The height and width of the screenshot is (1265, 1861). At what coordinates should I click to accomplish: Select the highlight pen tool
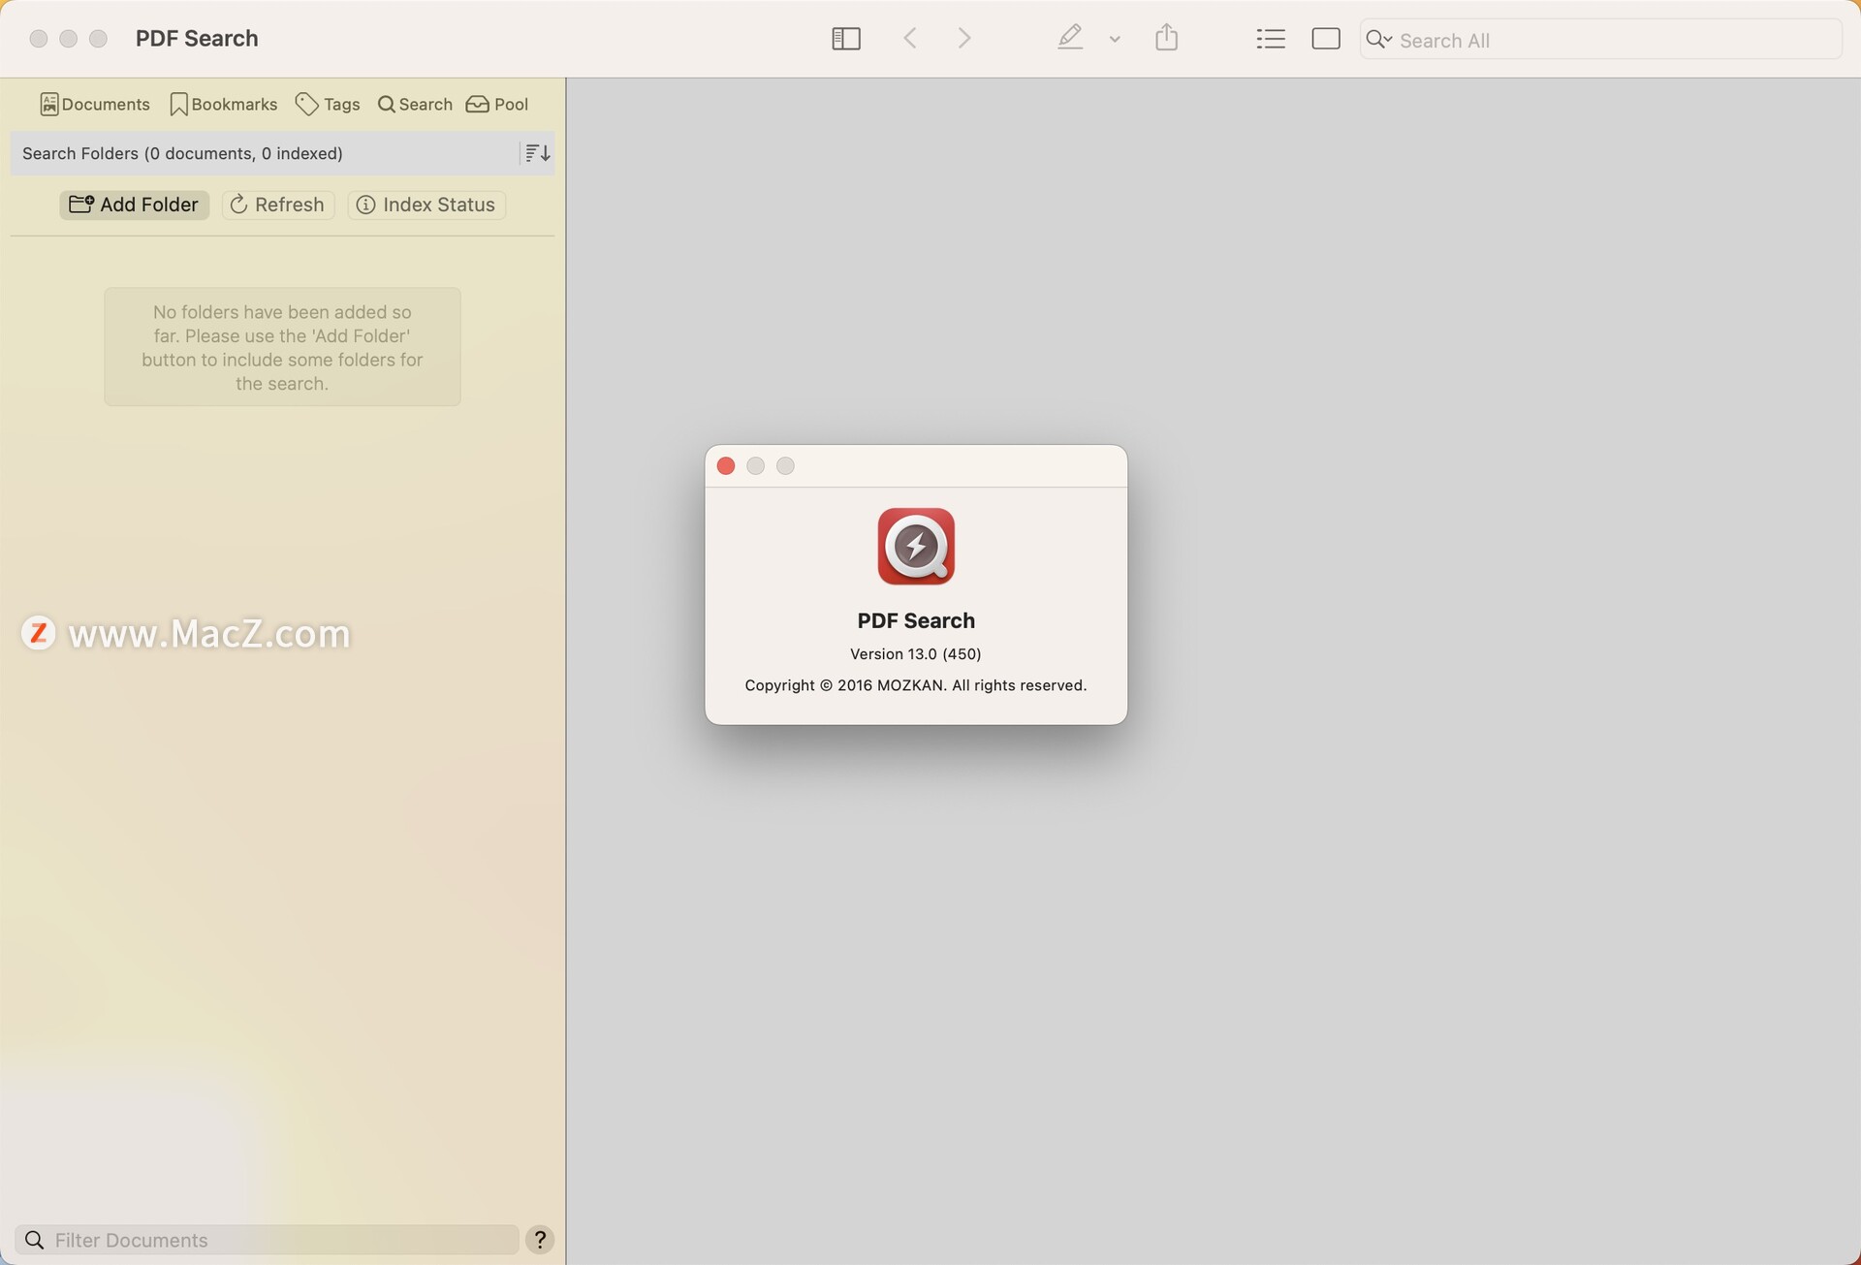point(1069,39)
